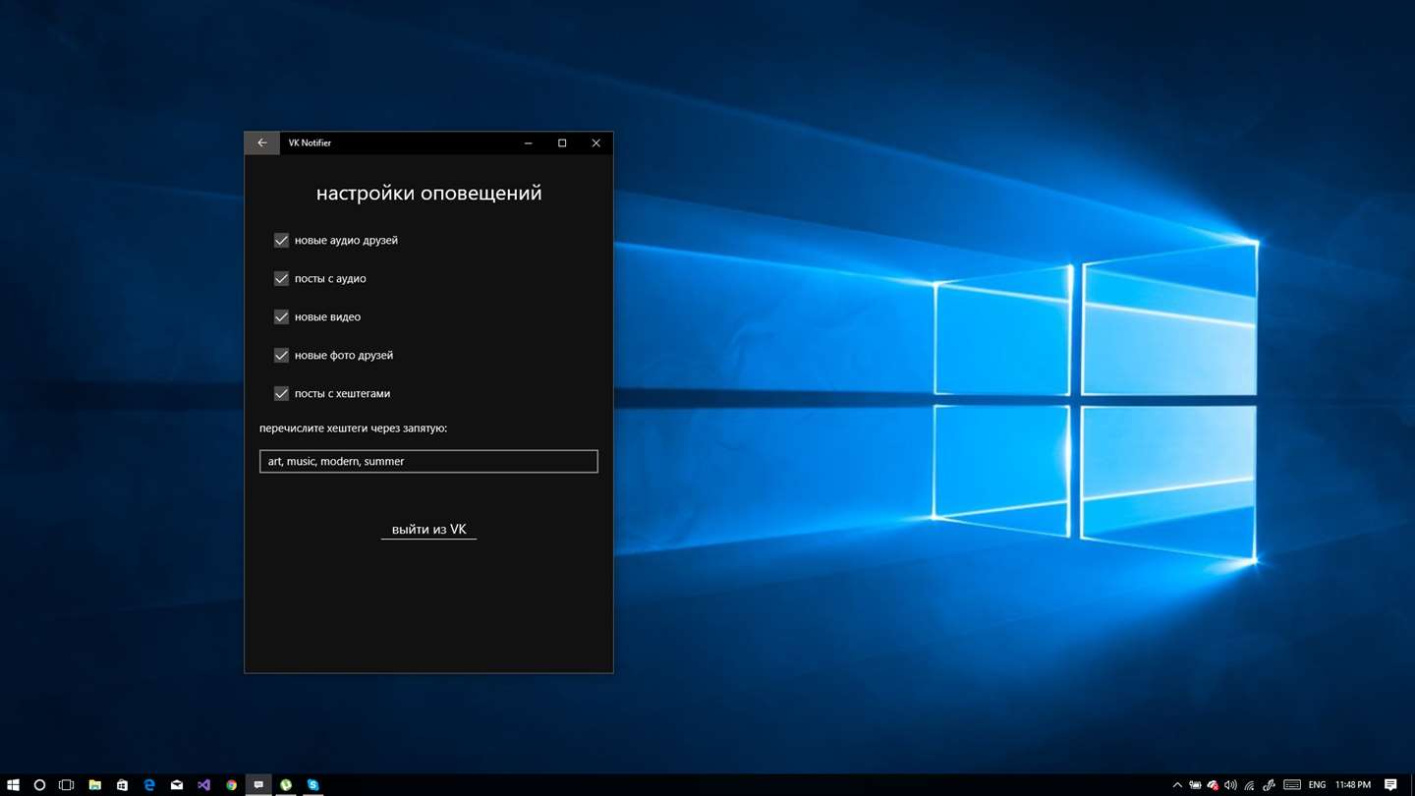Open uTorrent from the taskbar
This screenshot has width=1415, height=796.
coord(286,785)
